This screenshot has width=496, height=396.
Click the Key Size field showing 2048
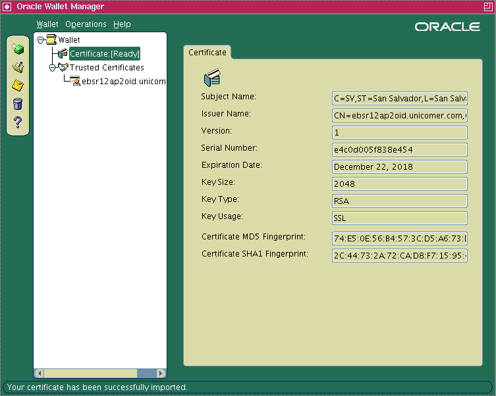click(x=400, y=184)
